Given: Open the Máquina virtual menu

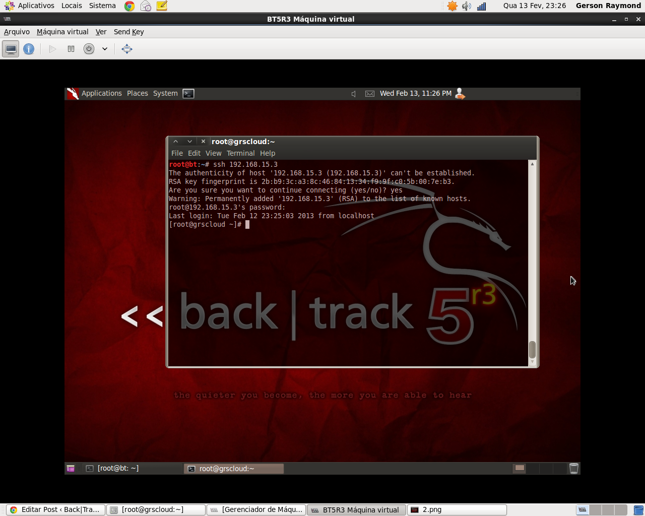Looking at the screenshot, I should [62, 32].
